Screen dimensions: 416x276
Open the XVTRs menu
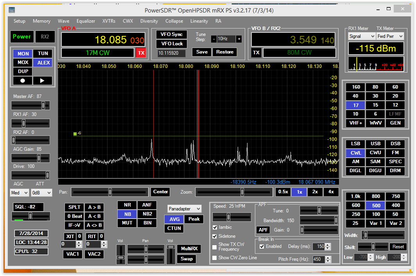(x=109, y=21)
